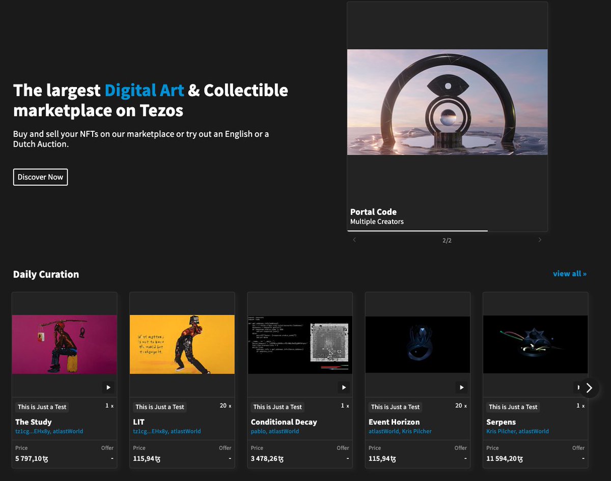Open the Event Horizon title
Image resolution: width=611 pixels, height=481 pixels.
(394, 422)
